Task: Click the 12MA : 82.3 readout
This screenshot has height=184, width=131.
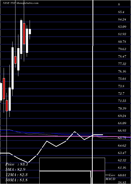Action: [x=16, y=175]
